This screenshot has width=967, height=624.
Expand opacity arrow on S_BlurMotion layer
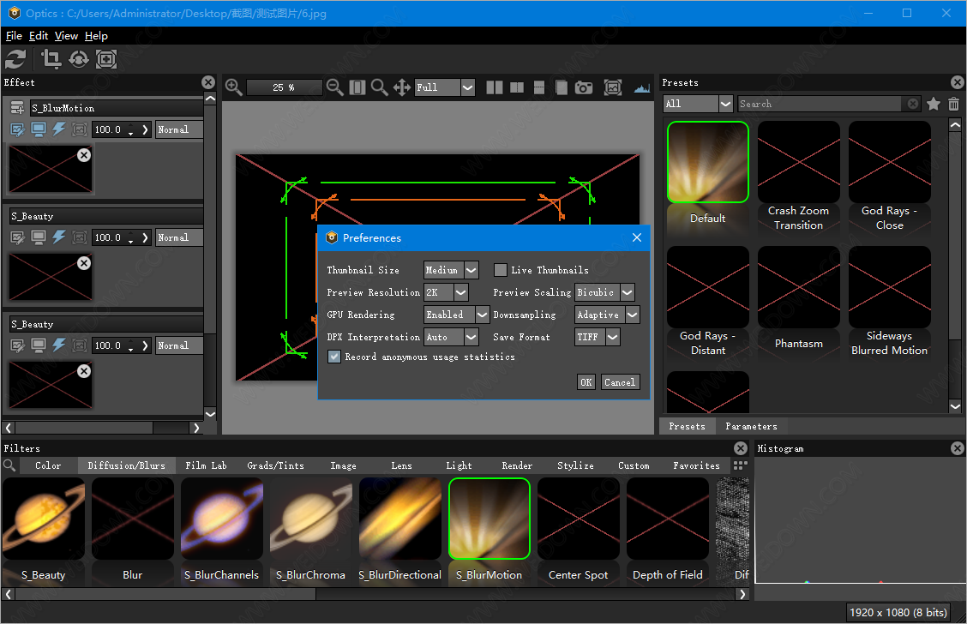point(145,129)
